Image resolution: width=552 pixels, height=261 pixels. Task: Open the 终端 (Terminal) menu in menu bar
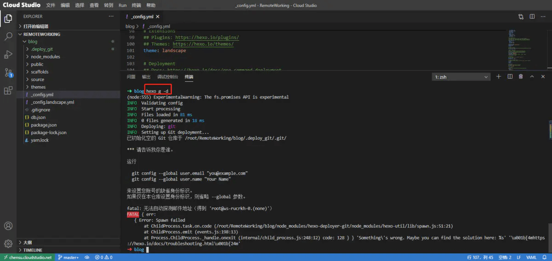137,5
